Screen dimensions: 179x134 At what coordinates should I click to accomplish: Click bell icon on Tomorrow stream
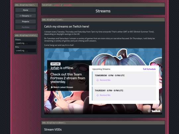[97, 80]
